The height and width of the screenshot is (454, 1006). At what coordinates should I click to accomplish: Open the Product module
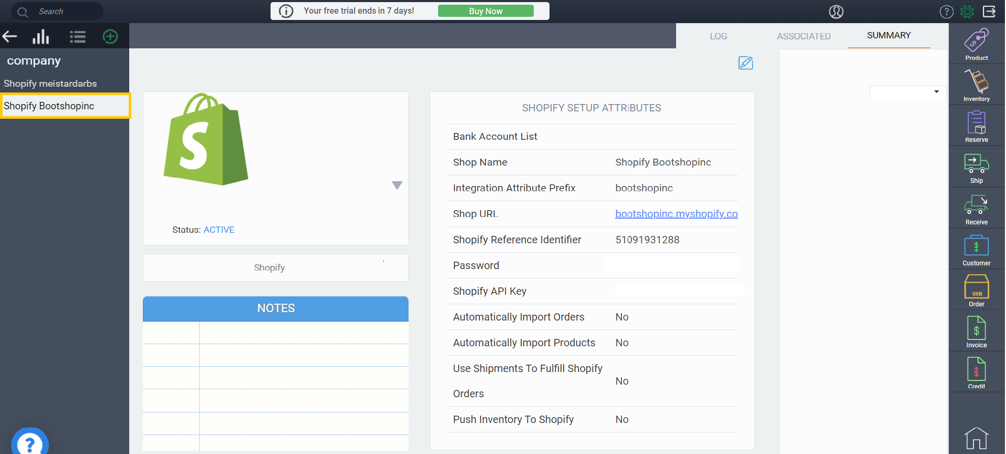pyautogui.click(x=977, y=44)
